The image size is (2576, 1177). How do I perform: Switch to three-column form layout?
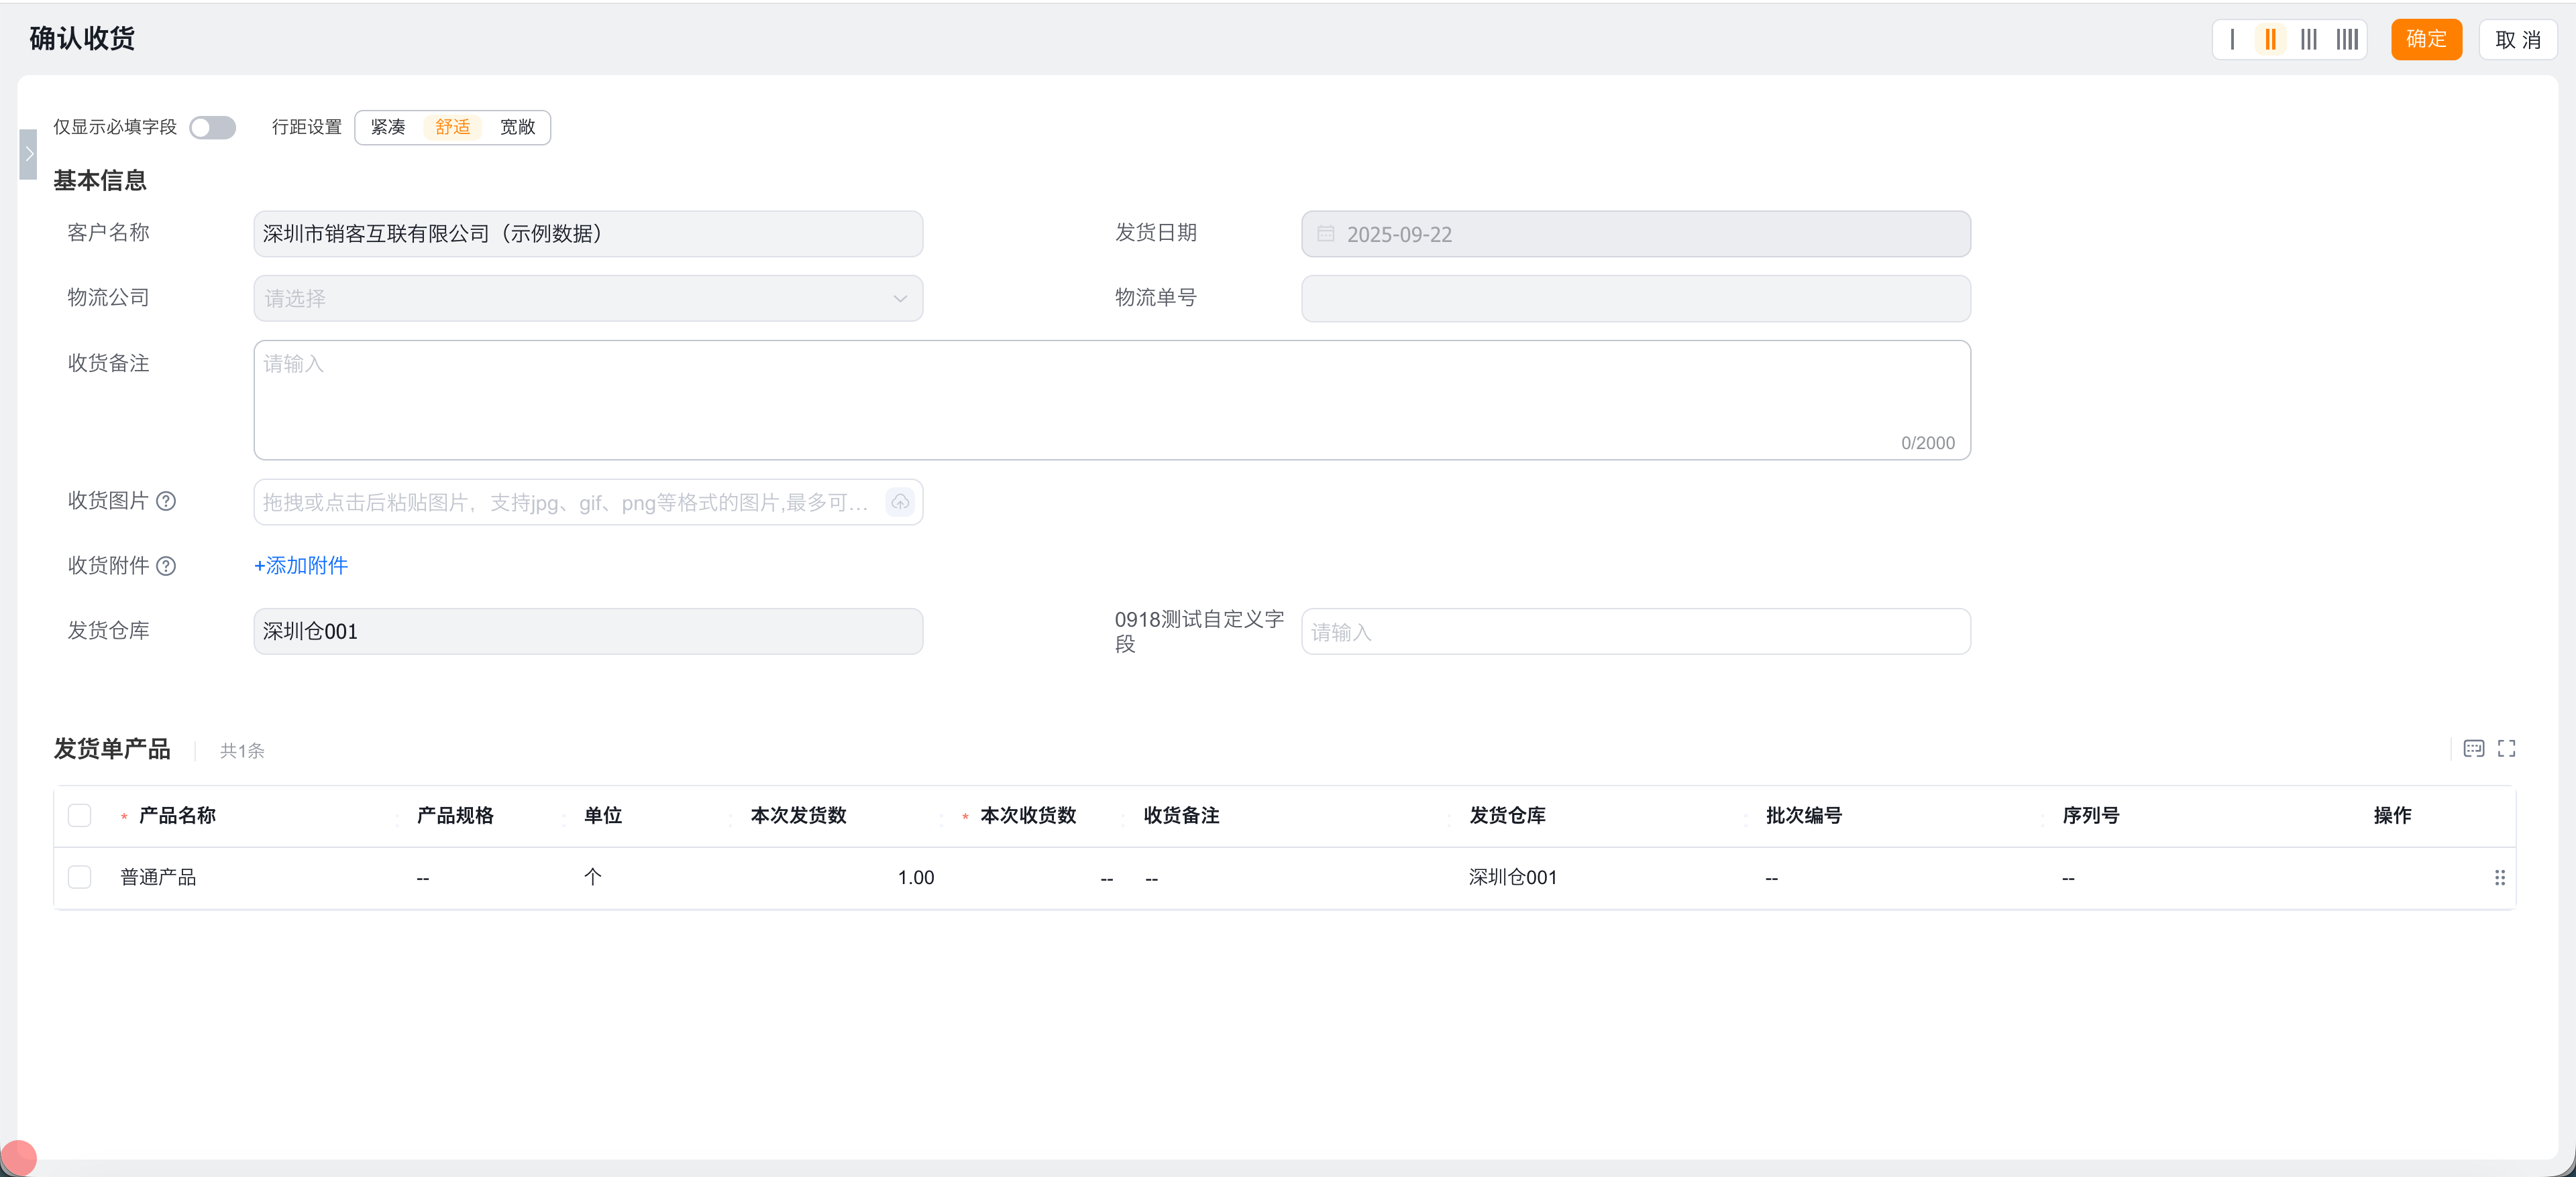[x=2309, y=40]
